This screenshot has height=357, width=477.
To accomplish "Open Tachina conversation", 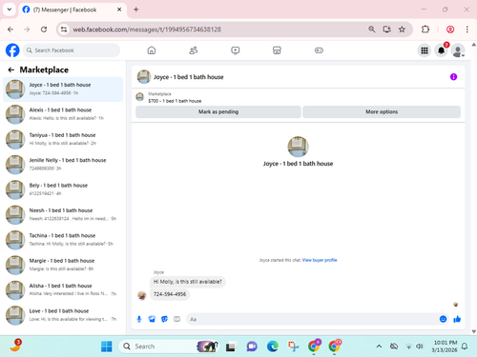I will 63,240.
